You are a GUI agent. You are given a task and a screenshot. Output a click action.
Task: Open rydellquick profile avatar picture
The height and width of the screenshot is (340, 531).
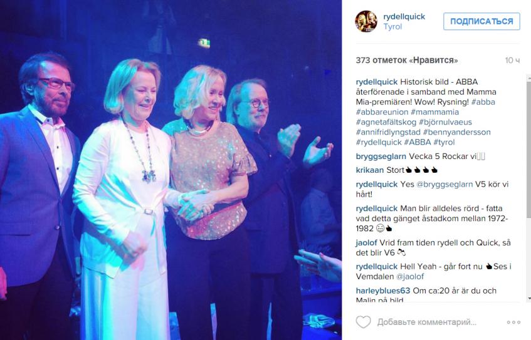tap(365, 21)
